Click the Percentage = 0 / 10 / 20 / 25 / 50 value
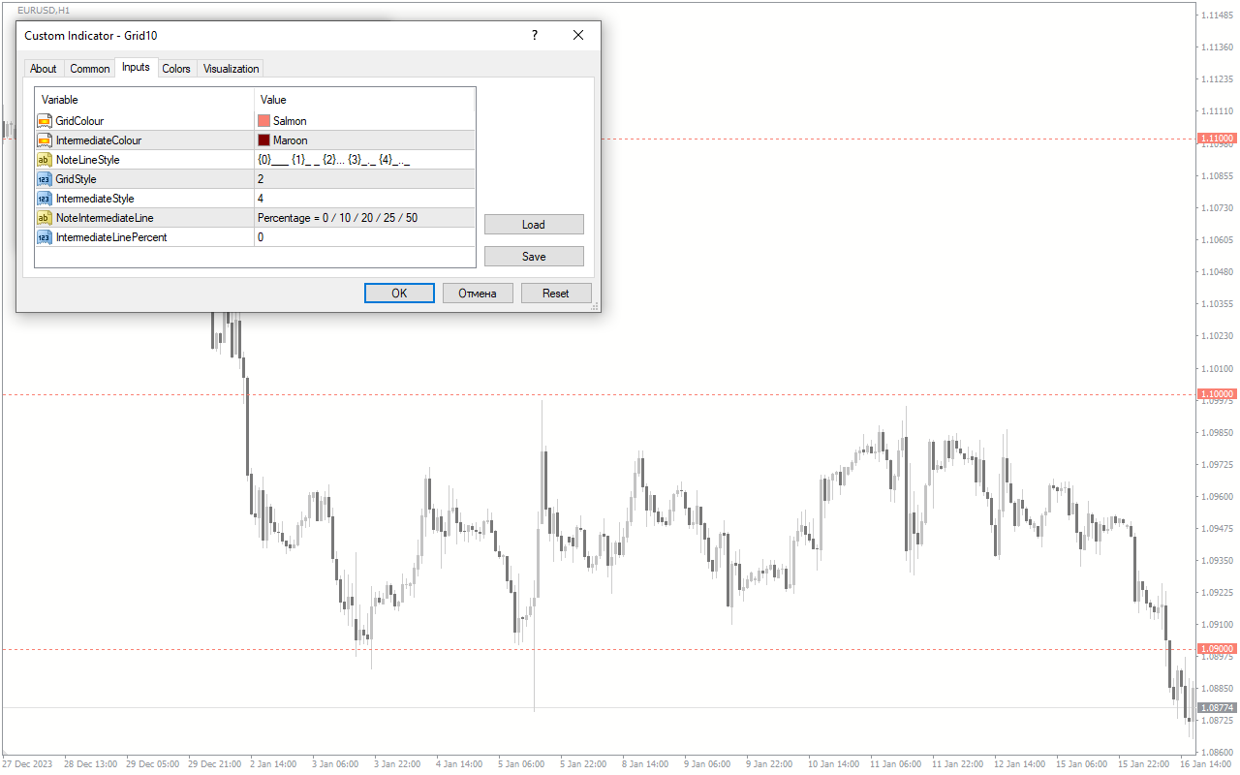 (x=337, y=218)
